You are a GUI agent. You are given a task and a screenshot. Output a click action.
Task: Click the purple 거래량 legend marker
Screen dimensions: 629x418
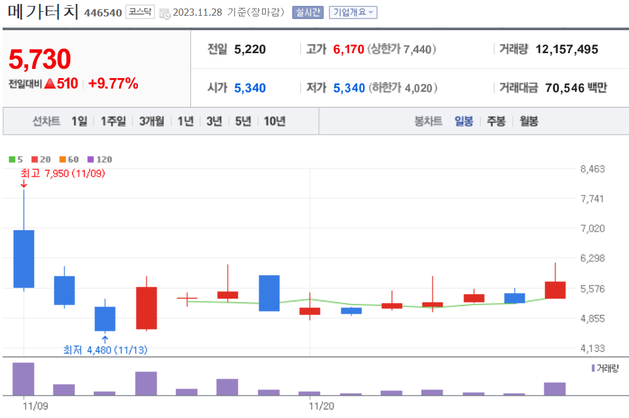point(593,368)
